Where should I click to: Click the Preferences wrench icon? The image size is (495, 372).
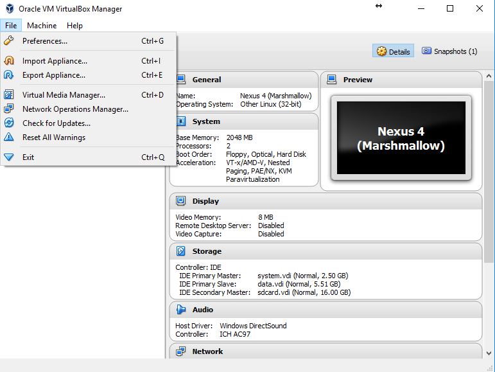[9, 40]
